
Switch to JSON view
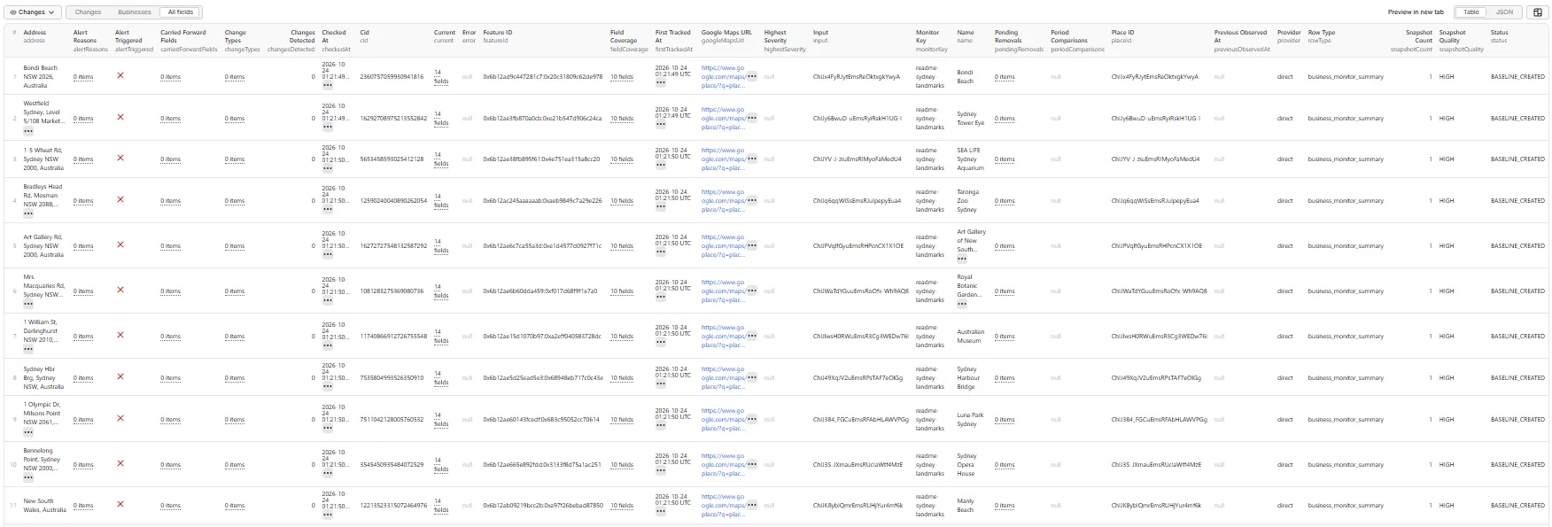tap(1504, 12)
